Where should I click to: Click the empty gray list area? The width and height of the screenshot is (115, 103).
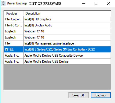[x=57, y=77]
